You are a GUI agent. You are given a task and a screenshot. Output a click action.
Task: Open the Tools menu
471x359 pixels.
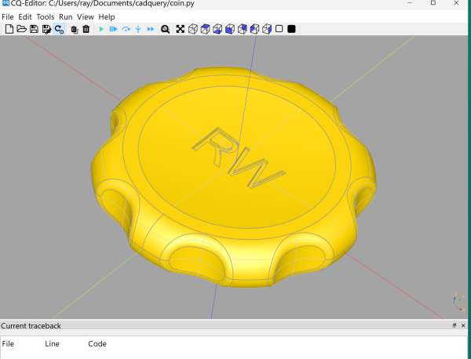point(46,16)
